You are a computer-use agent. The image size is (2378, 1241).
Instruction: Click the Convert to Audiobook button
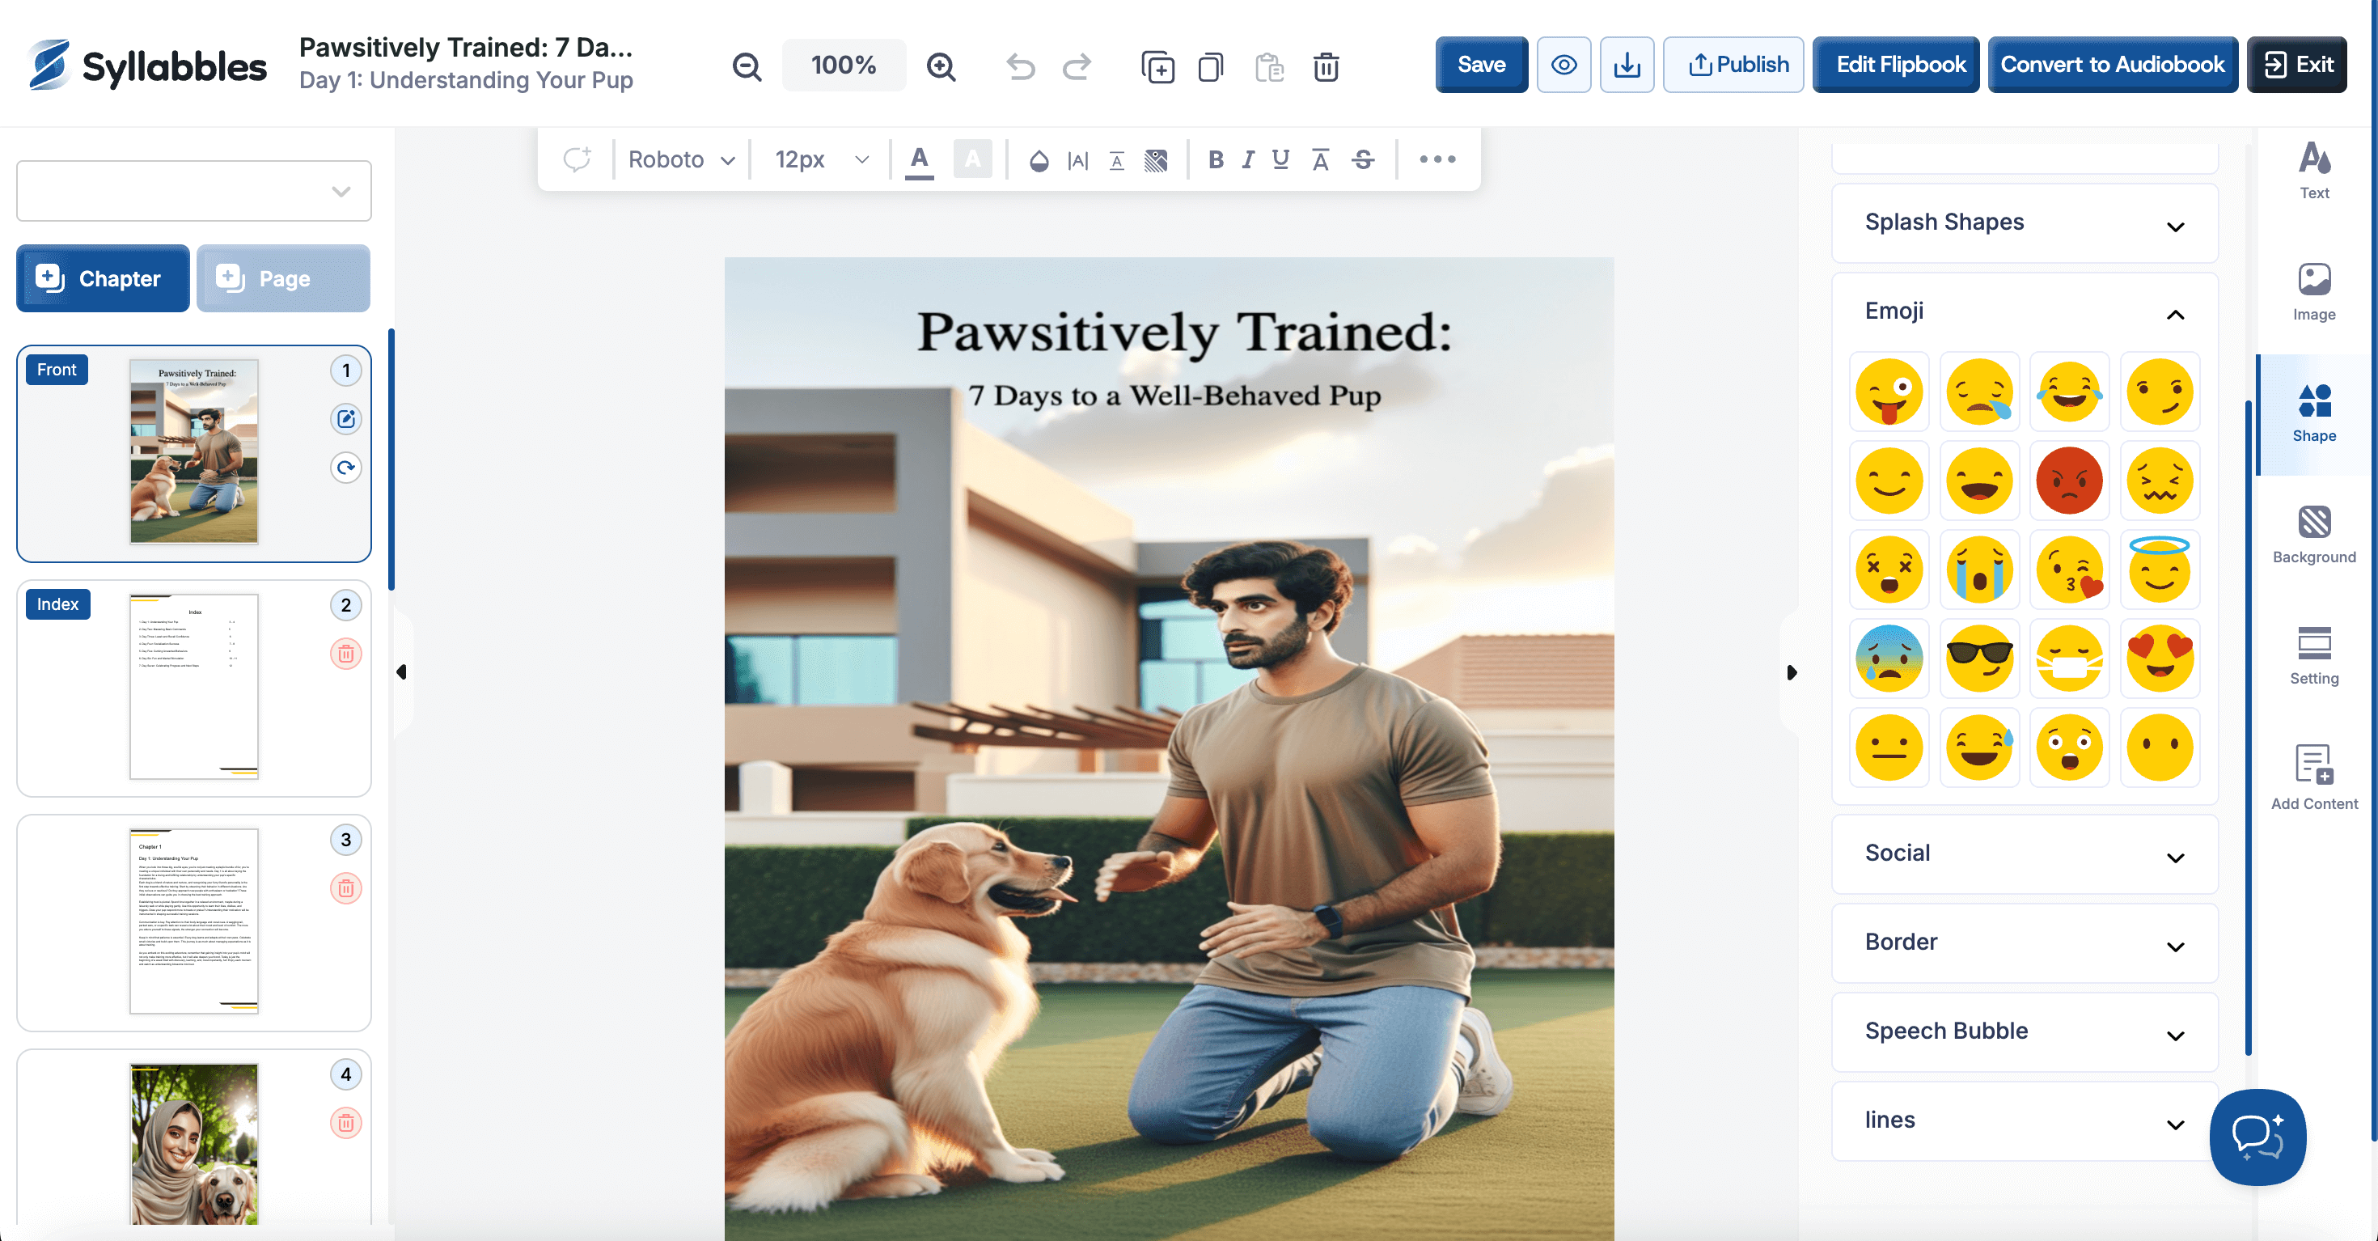[2112, 65]
